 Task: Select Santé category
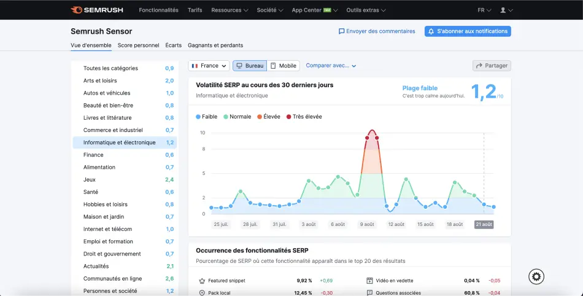pyautogui.click(x=125, y=192)
